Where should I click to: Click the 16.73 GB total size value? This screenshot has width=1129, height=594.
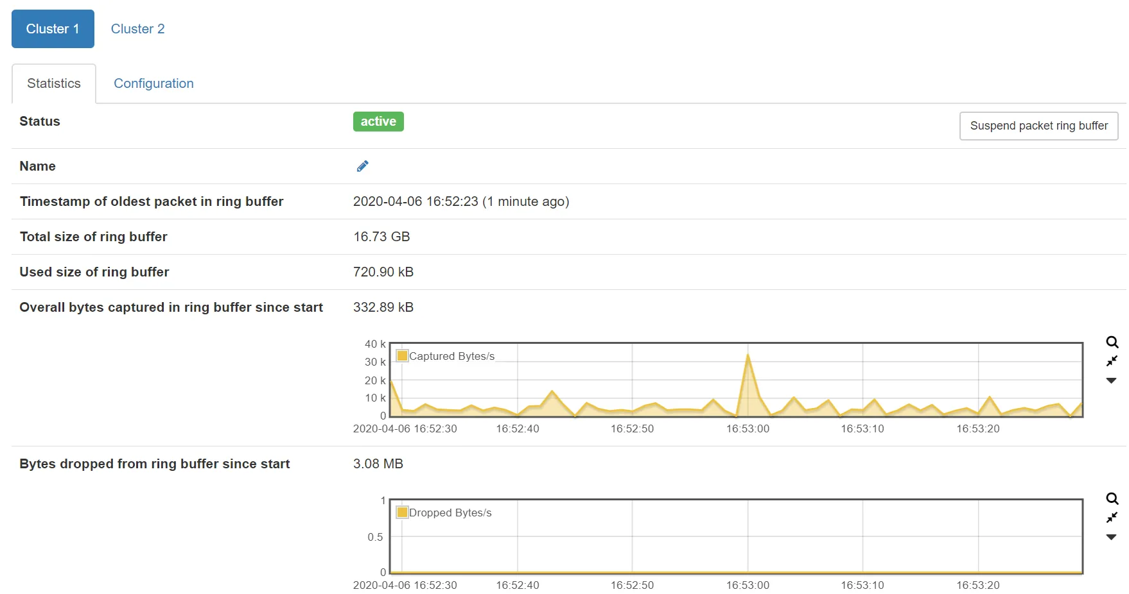[381, 237]
